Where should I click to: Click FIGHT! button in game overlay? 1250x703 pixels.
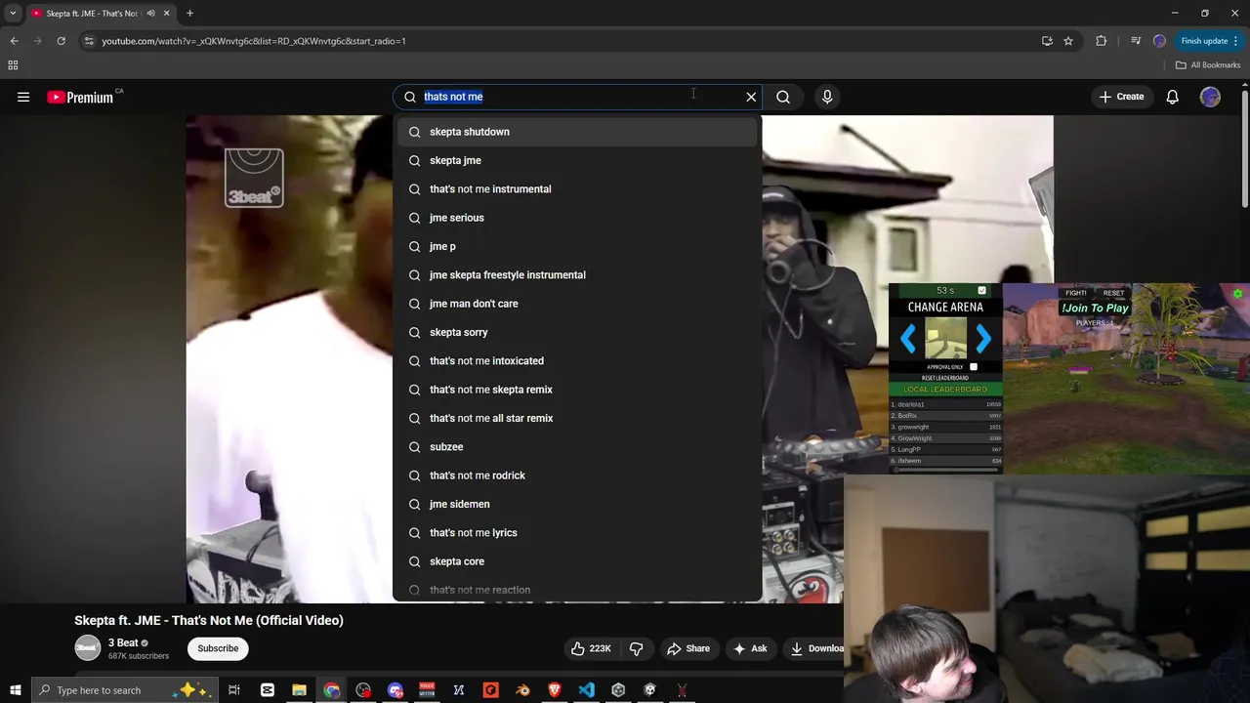pos(1076,293)
